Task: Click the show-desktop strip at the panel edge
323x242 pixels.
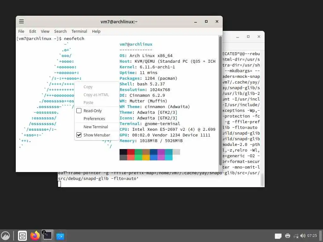Action: tap(320, 236)
